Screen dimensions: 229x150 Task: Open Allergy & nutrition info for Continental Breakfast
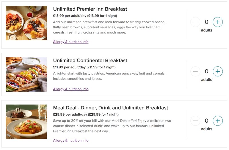(71, 89)
